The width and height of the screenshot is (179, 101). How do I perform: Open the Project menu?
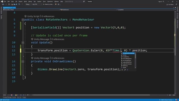[x=20, y=2]
